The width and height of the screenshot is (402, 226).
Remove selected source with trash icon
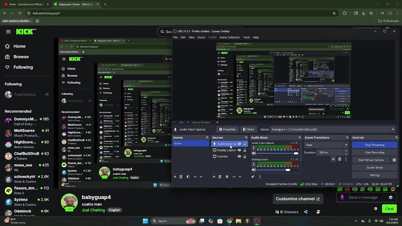(x=220, y=177)
